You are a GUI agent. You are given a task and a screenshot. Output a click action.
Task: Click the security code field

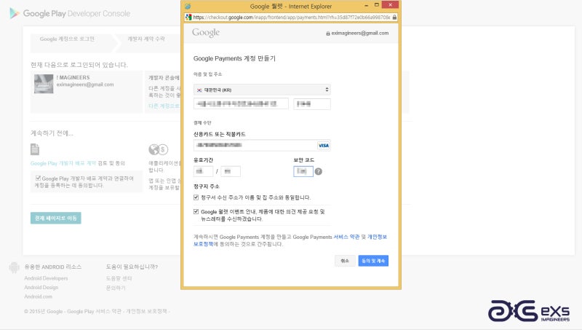point(303,171)
